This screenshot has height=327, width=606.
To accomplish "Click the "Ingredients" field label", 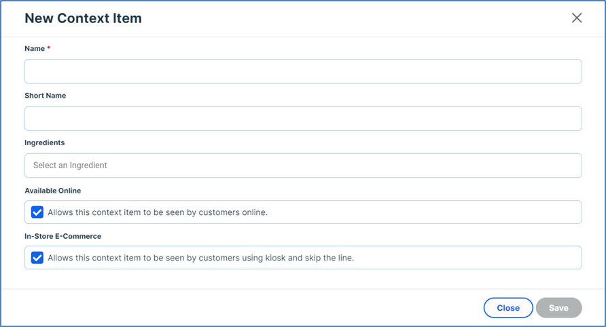I will (44, 142).
